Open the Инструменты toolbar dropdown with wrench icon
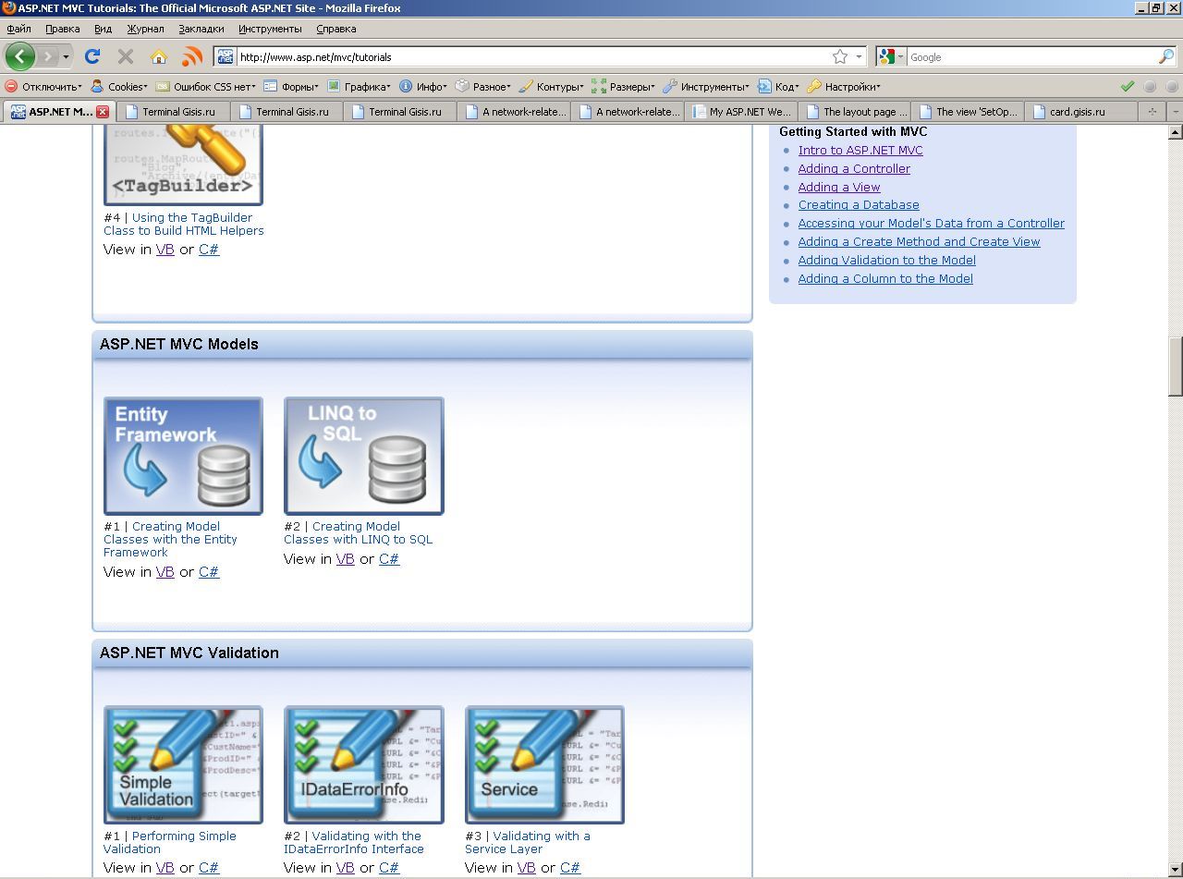Screen dimensions: 1183x879 [706, 86]
